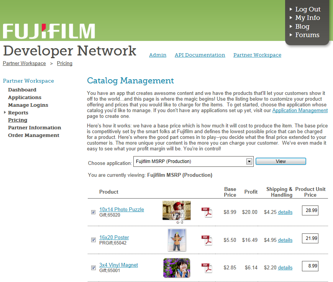View shipping details for 3x4 Vinyl Magnet
This screenshot has width=333, height=282.
285,268
